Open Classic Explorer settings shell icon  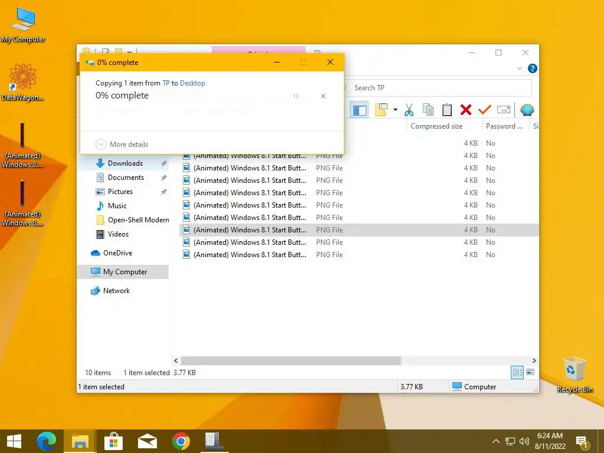coord(527,110)
